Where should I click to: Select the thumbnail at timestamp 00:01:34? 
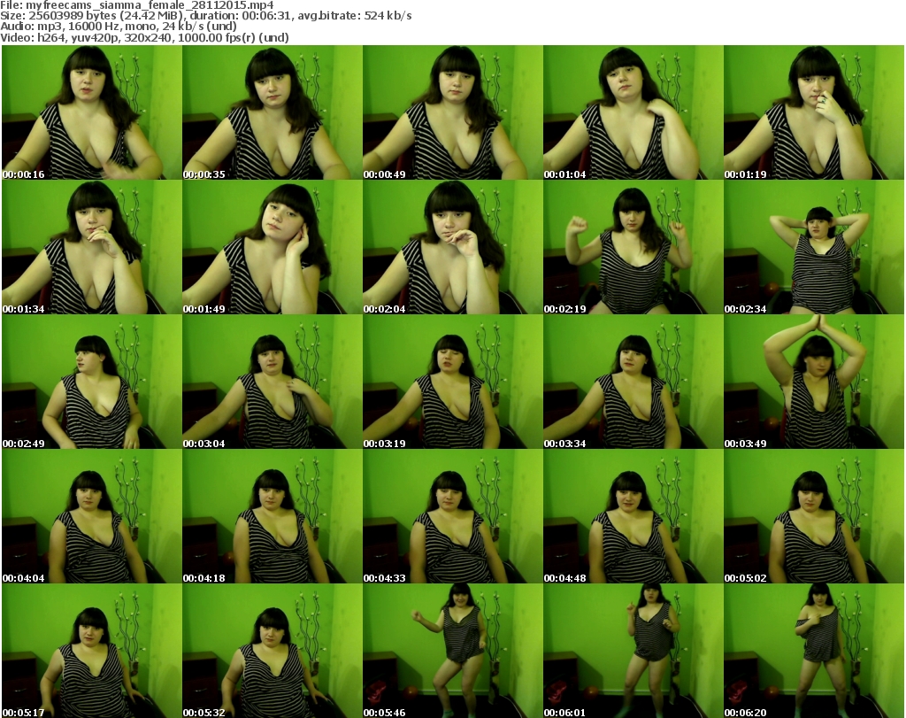(x=92, y=247)
